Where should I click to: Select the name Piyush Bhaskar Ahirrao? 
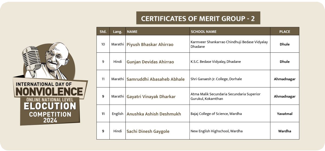point(150,45)
